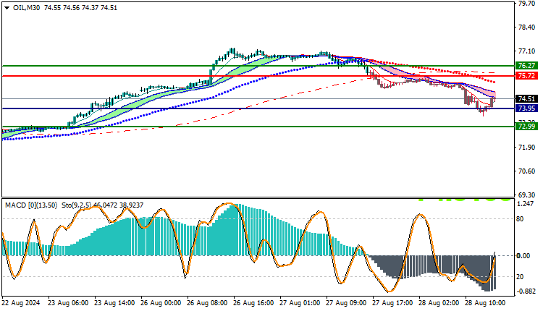
Task: Select the stochastic 80 level label
Action: pyautogui.click(x=520, y=219)
